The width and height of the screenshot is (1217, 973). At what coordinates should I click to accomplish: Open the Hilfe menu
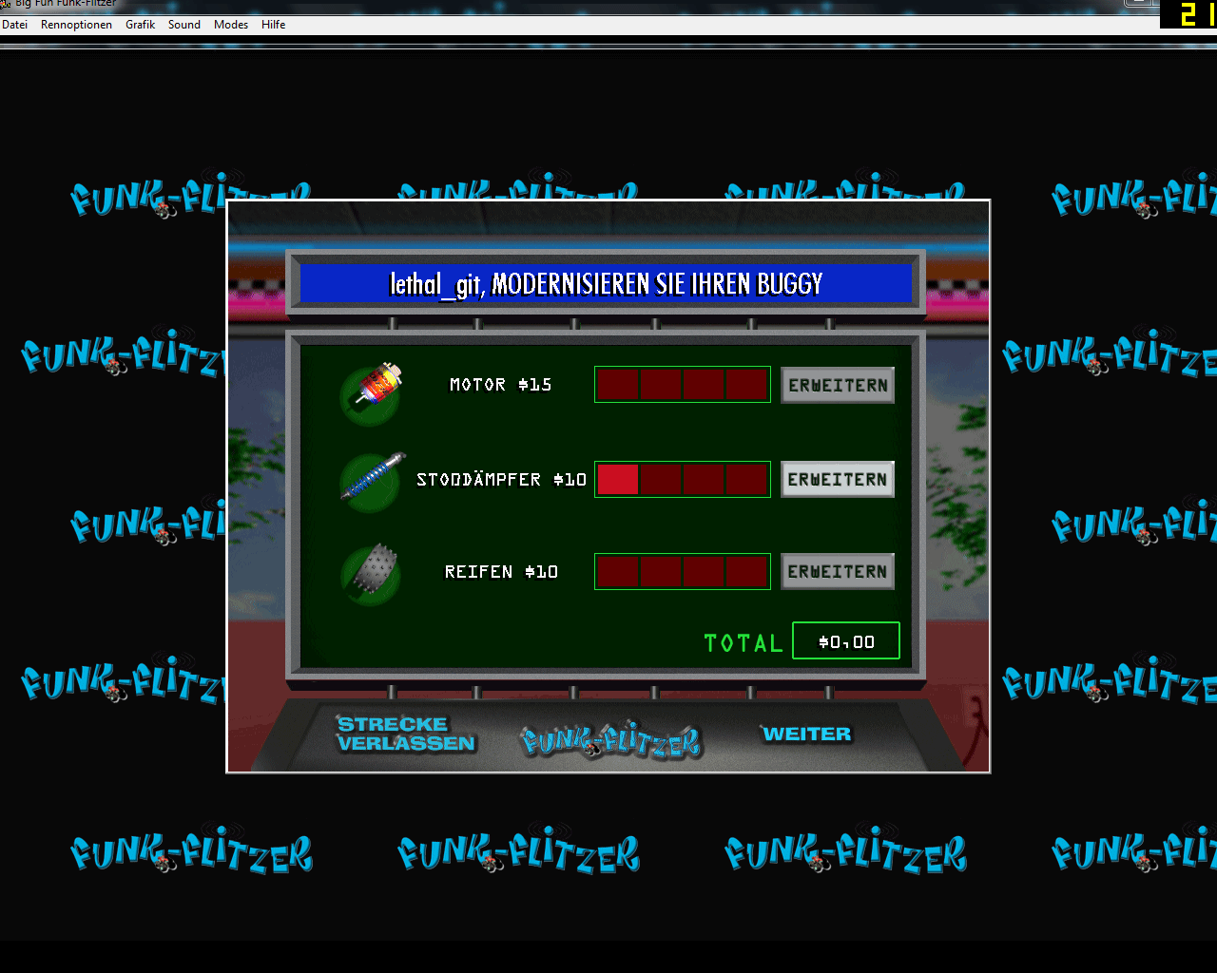pos(274,25)
